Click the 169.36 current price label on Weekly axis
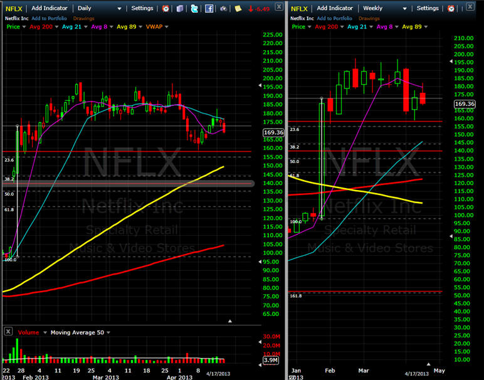This screenshot has height=380, width=484. (465, 104)
